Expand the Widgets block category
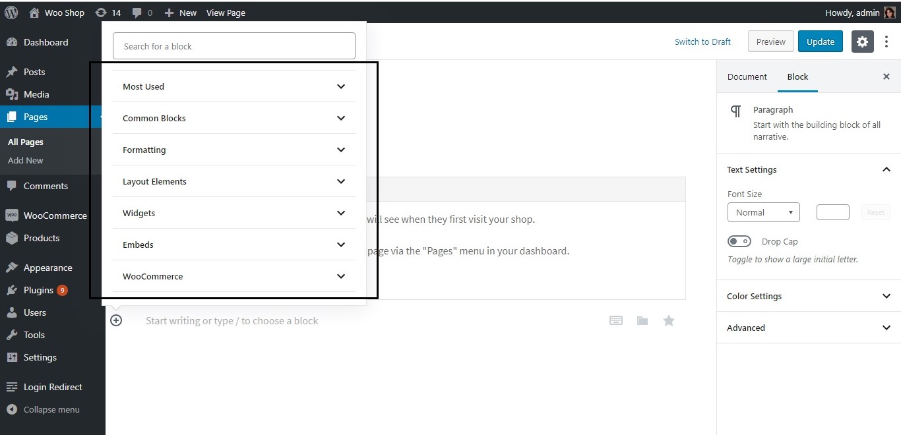The width and height of the screenshot is (901, 435). [234, 213]
